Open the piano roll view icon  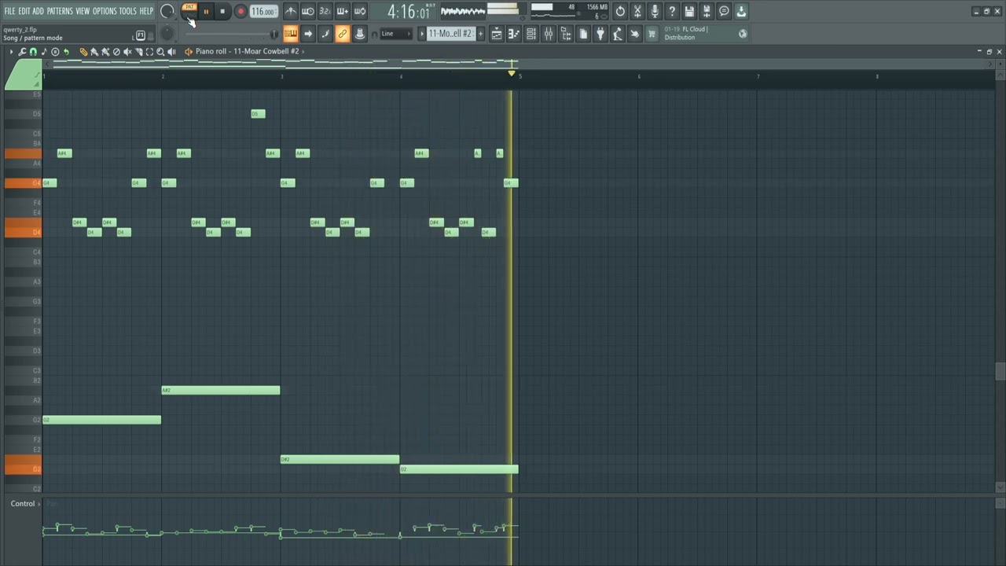pos(513,34)
